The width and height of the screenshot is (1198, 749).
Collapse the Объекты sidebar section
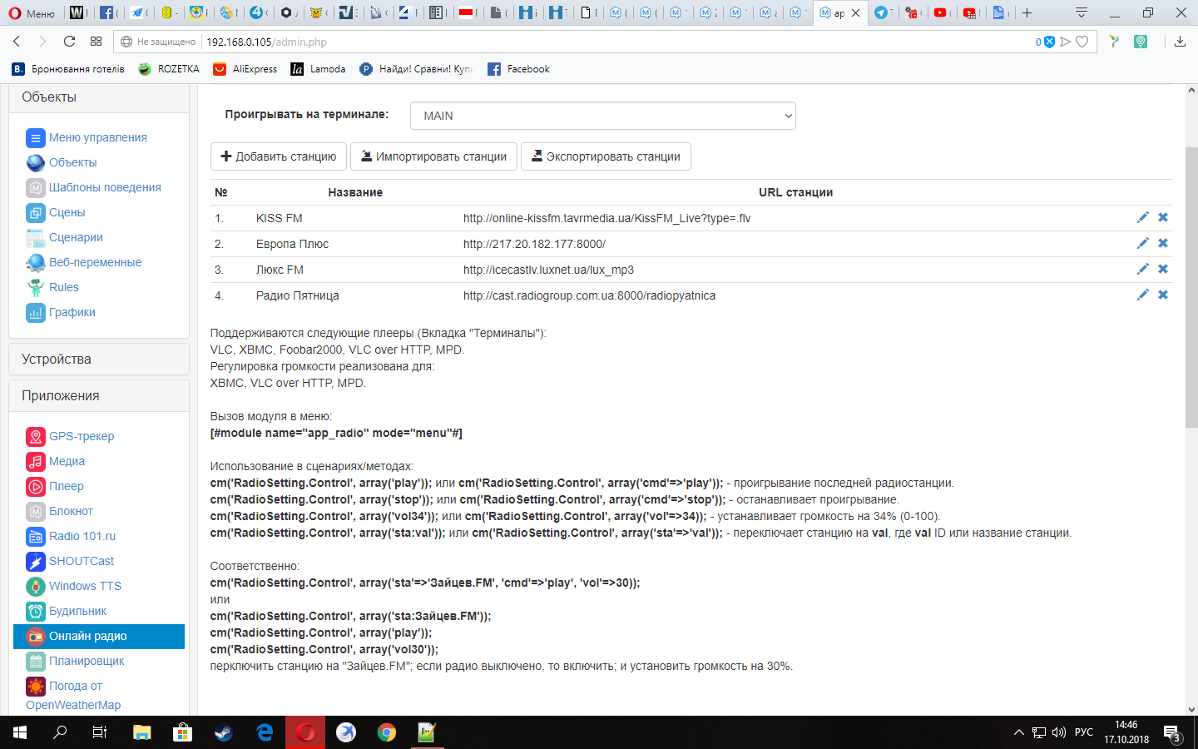coord(99,97)
